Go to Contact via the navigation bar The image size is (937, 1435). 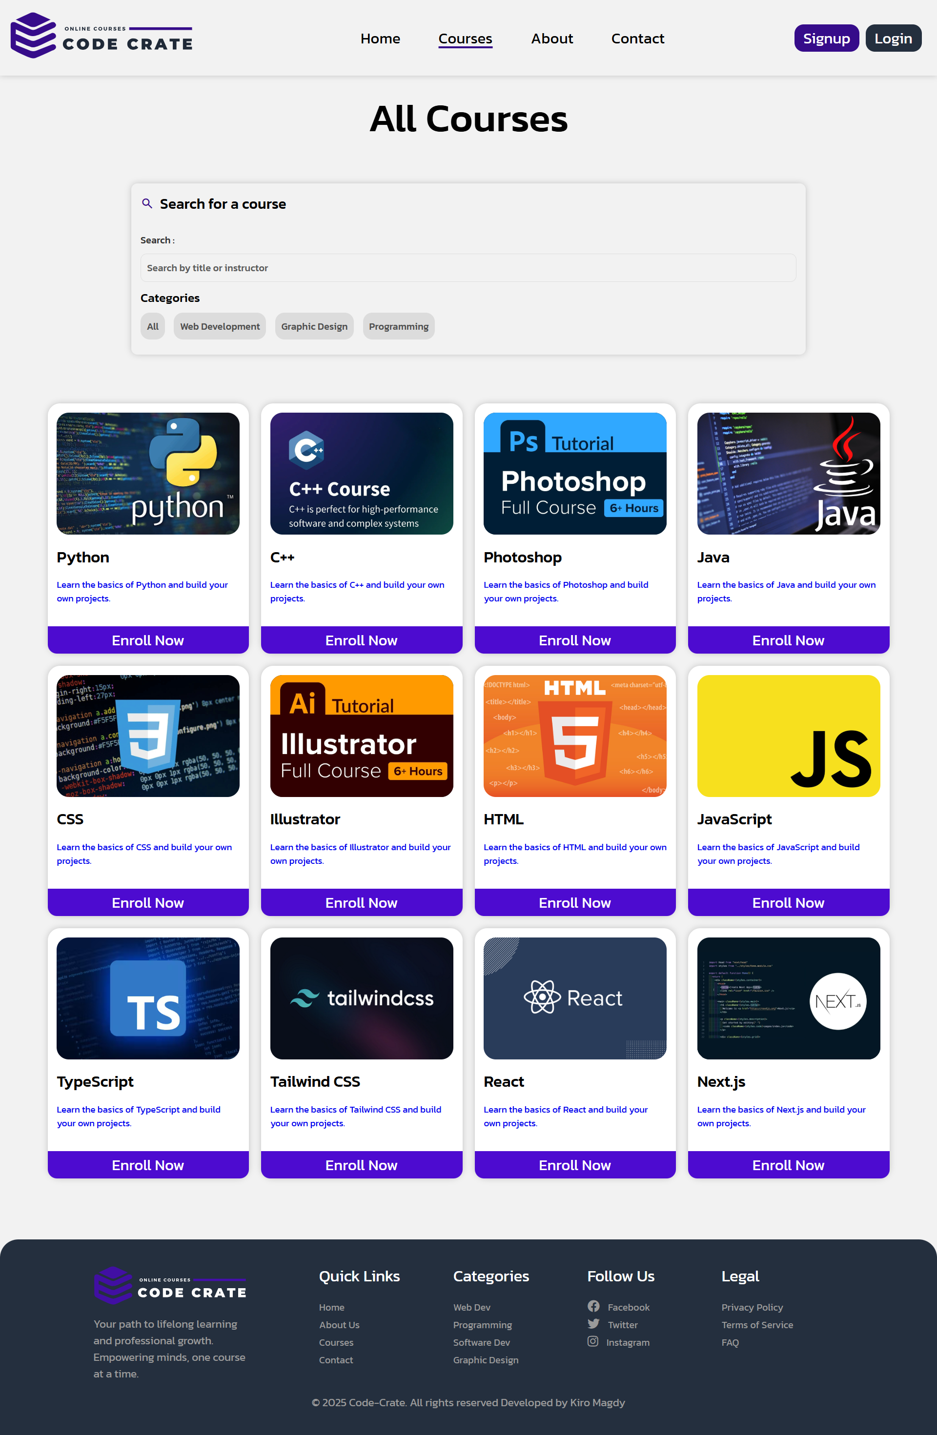(637, 38)
